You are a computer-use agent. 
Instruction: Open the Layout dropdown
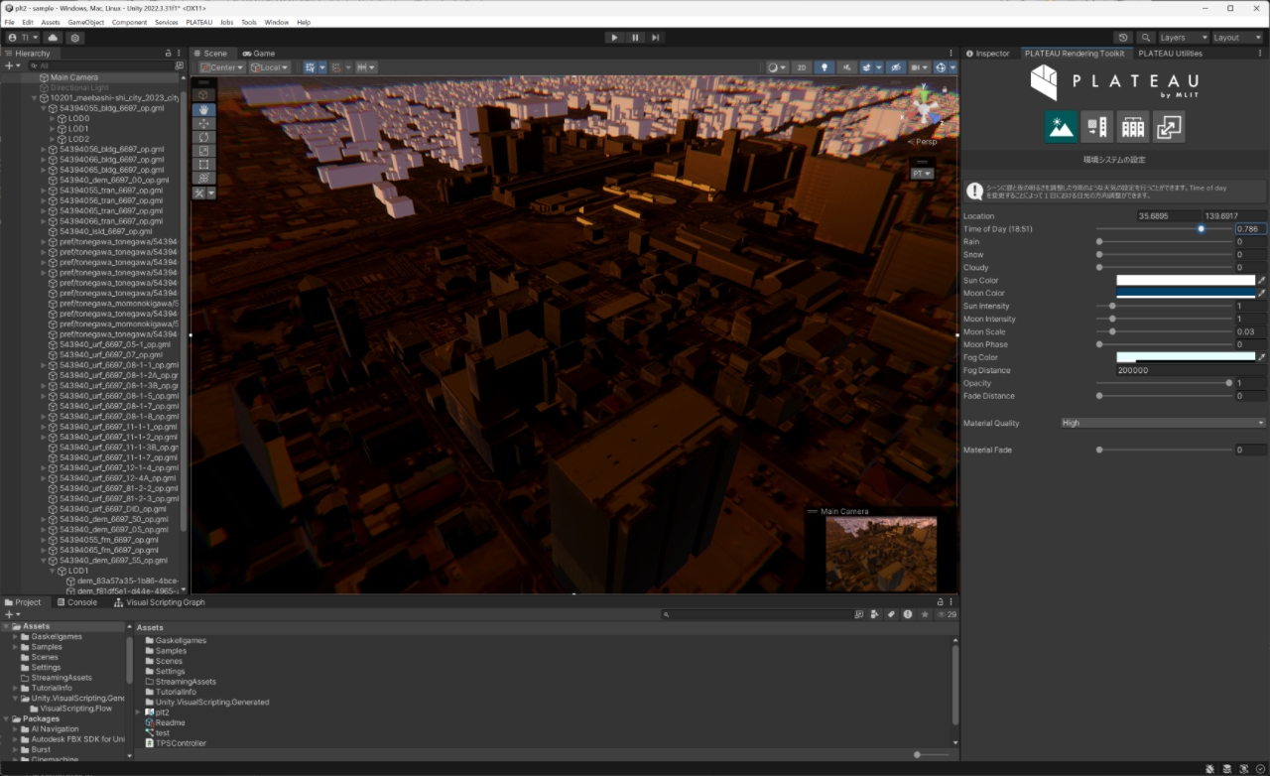point(1237,38)
